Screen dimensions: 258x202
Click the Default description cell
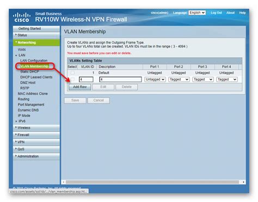click(104, 73)
